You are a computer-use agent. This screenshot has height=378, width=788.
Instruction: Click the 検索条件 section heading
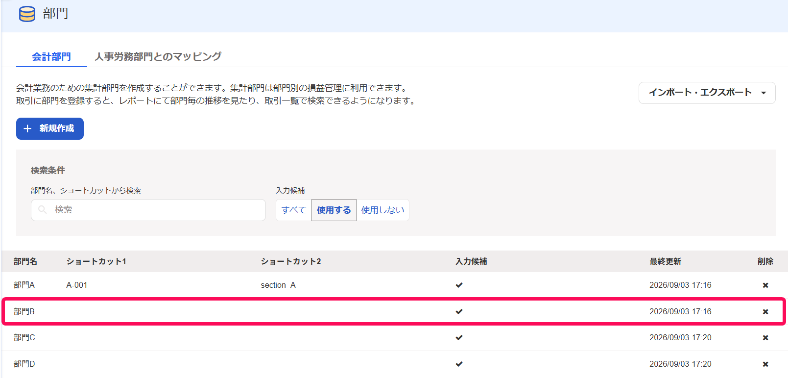[48, 171]
